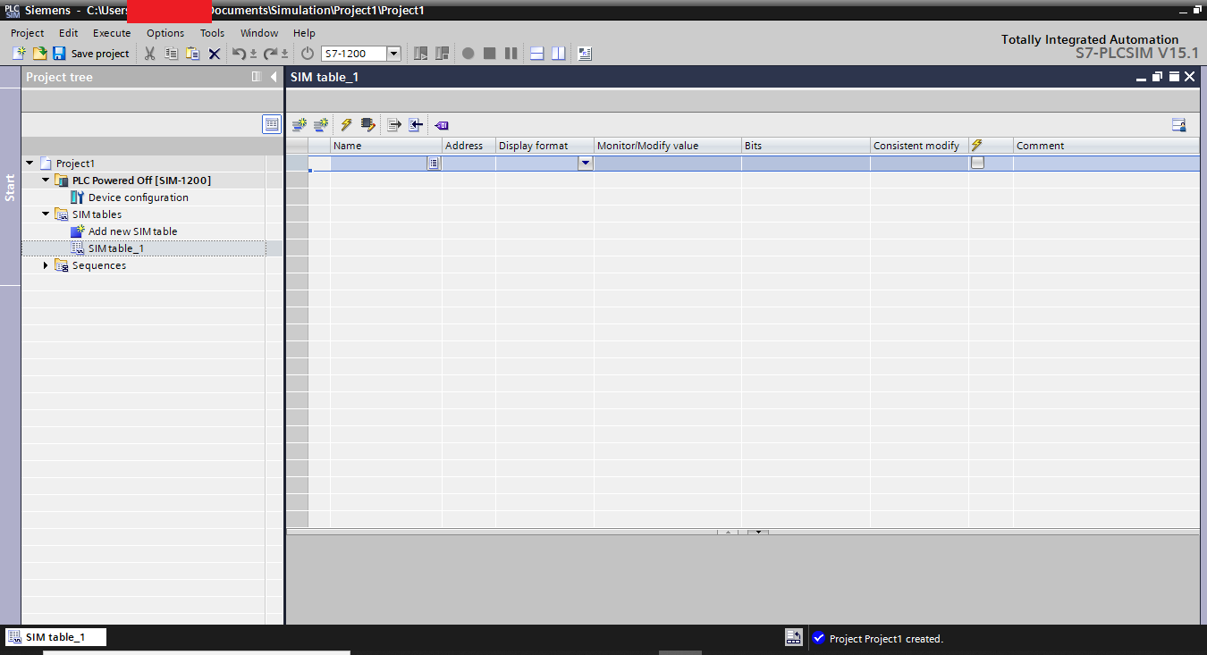Open the Help menu
Viewport: 1207px width, 655px height.
304,33
